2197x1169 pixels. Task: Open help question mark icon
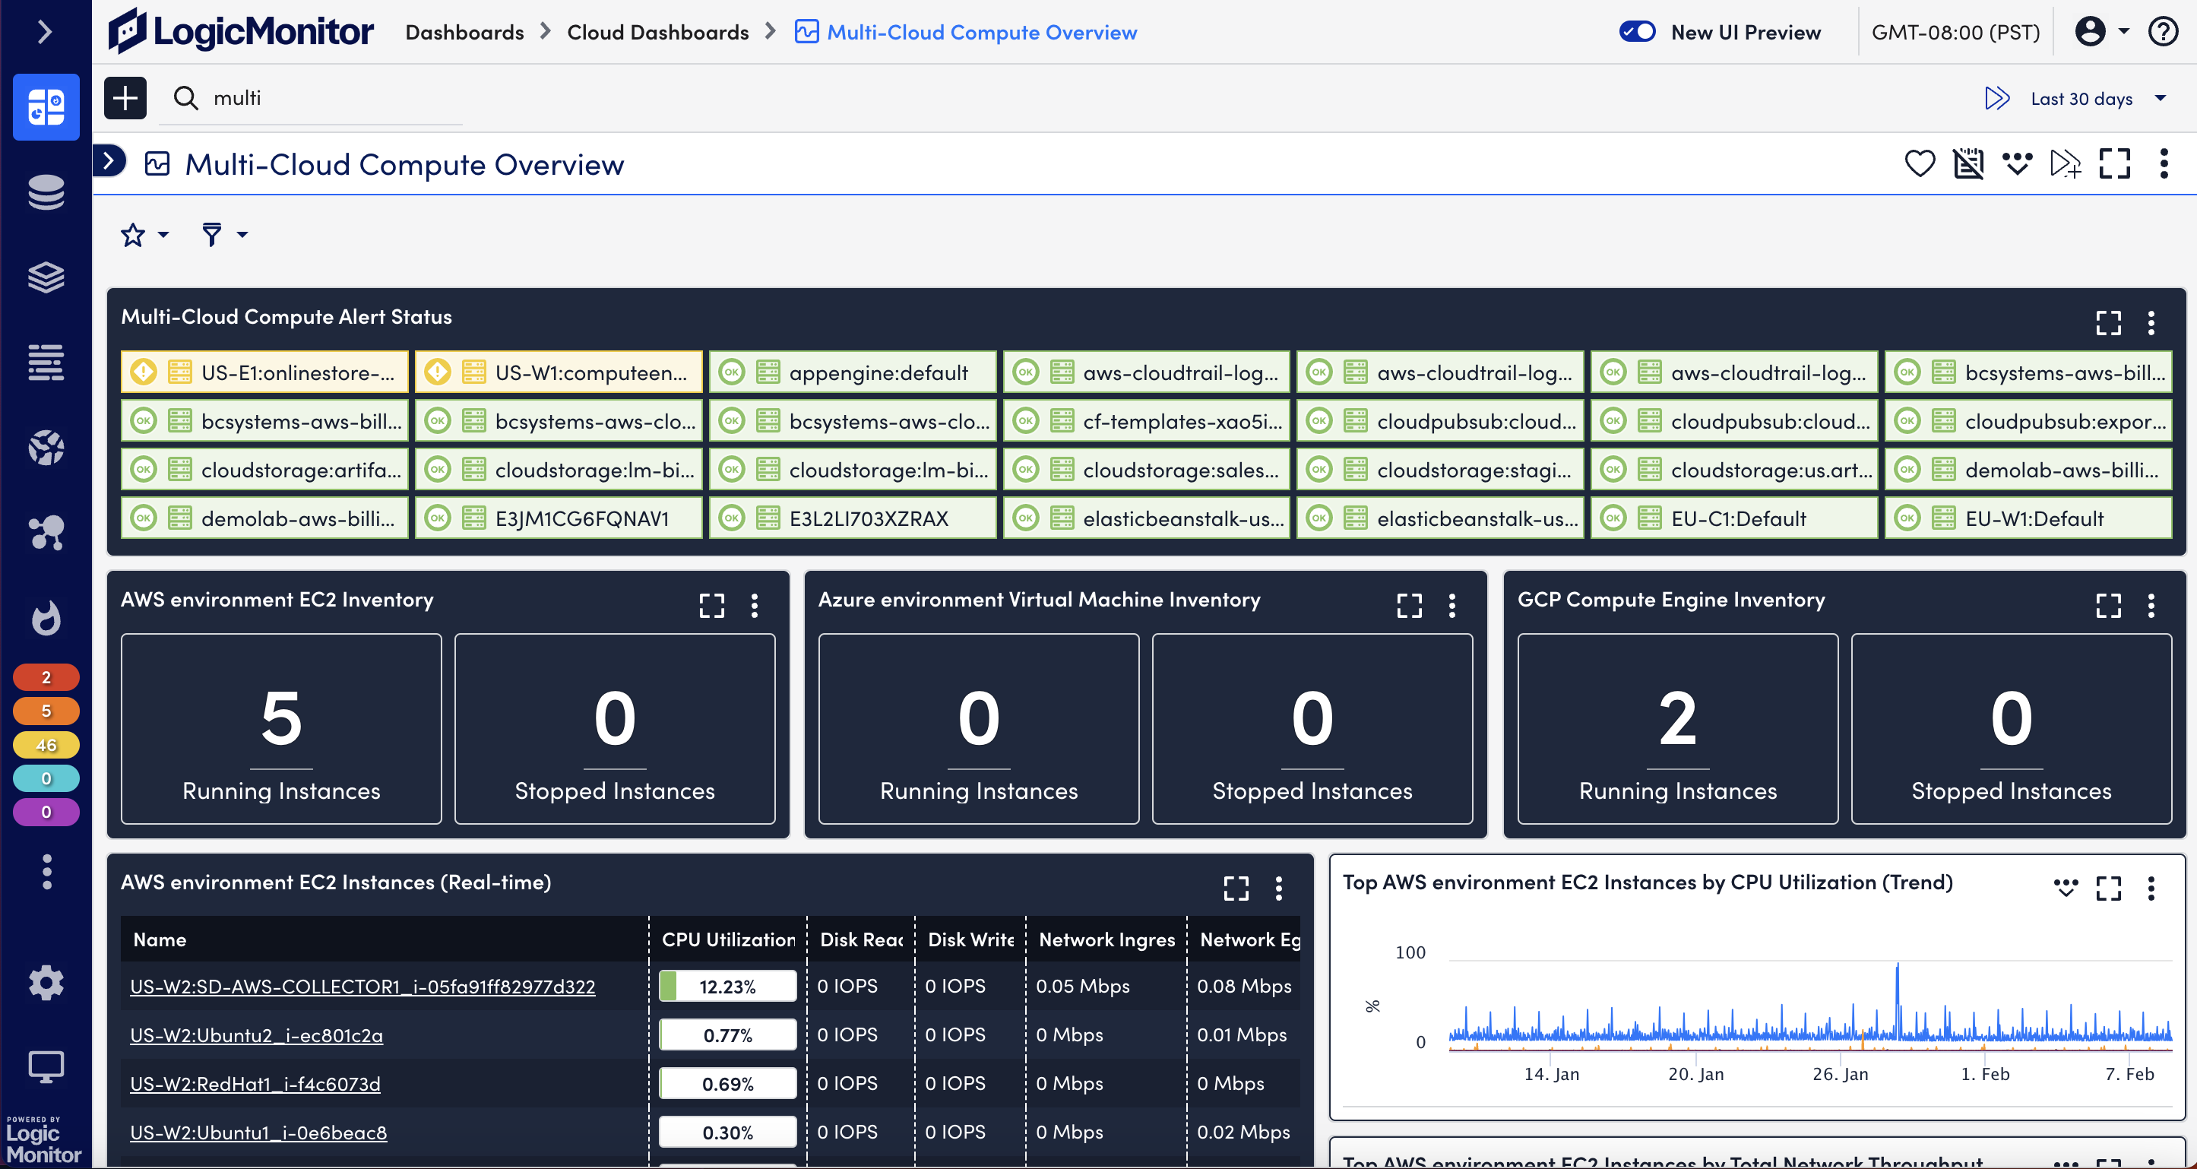2163,32
